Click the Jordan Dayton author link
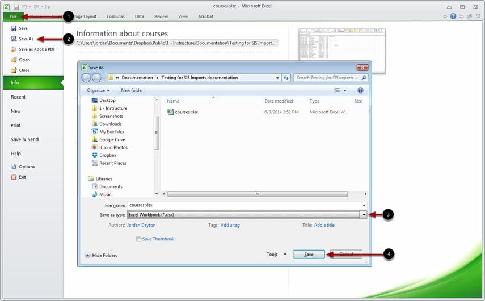 [x=141, y=225]
